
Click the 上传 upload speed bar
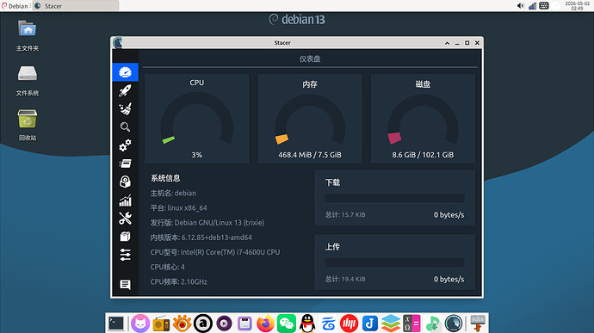tap(394, 262)
